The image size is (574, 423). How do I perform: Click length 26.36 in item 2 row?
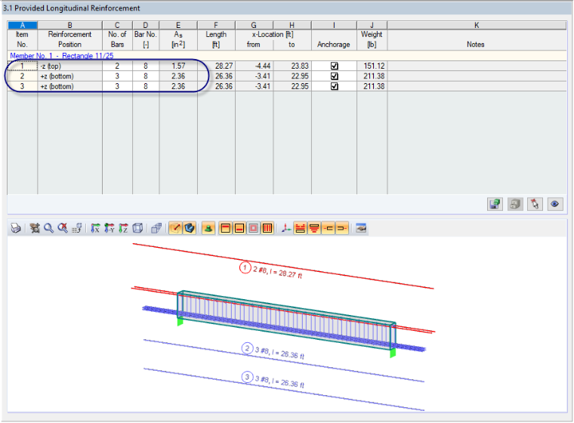[216, 76]
